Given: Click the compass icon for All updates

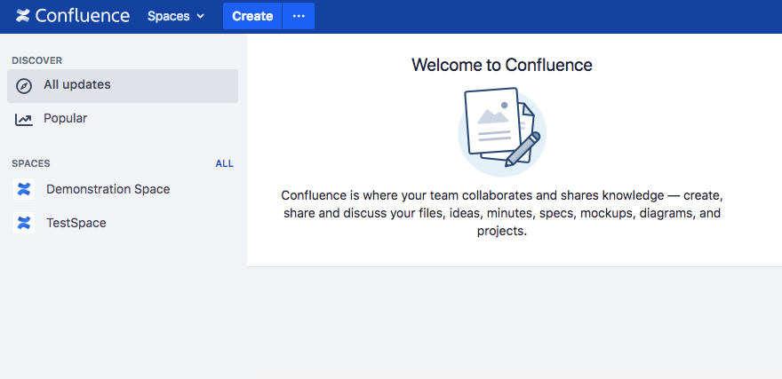Looking at the screenshot, I should coord(23,86).
